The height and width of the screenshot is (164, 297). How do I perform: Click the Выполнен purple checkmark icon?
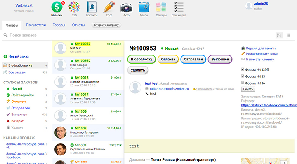tap(8, 114)
